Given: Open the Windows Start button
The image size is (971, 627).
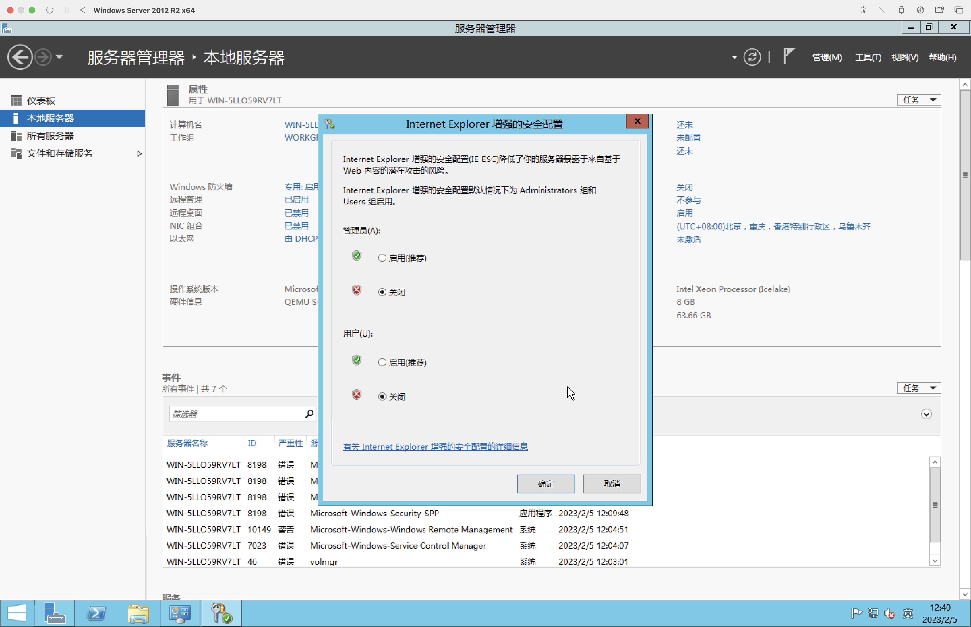Looking at the screenshot, I should (x=17, y=613).
